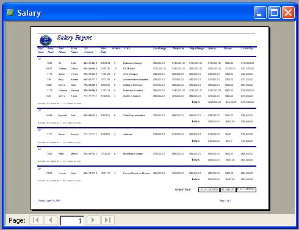Click the 'Database Manager' title cell
Viewport: 299px width, 230px height.
(x=132, y=63)
